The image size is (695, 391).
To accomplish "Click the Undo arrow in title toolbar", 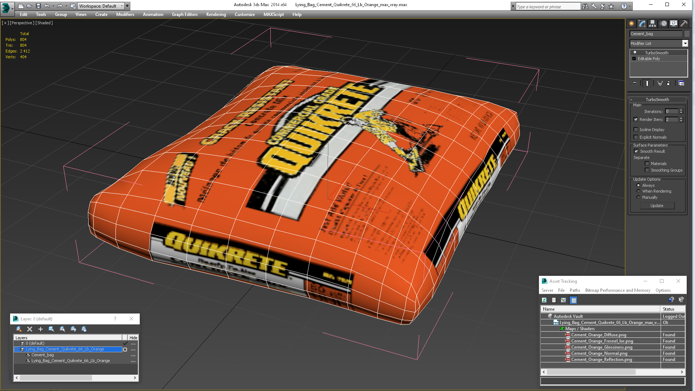I will pos(47,6).
